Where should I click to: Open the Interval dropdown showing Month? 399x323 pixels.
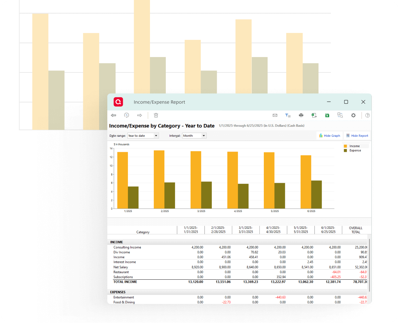click(x=194, y=135)
